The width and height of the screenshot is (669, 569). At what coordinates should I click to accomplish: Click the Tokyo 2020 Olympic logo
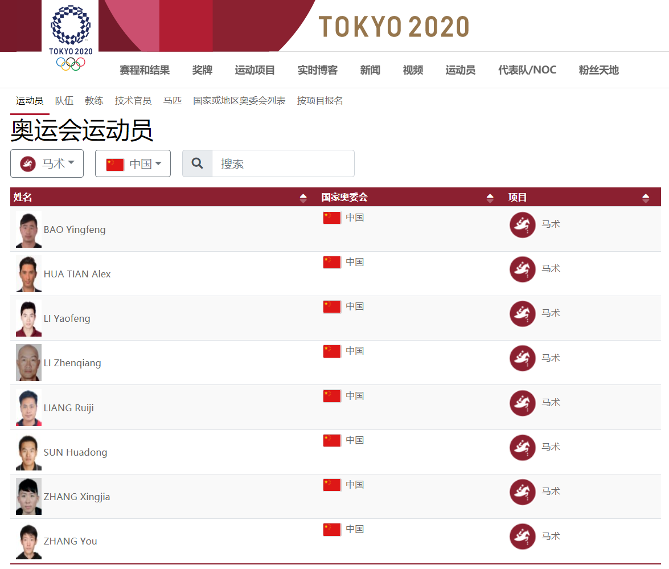pos(70,36)
